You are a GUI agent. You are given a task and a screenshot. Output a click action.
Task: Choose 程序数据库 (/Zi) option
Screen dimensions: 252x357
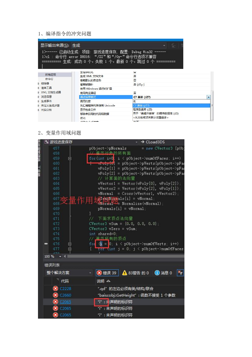(x=171, y=110)
